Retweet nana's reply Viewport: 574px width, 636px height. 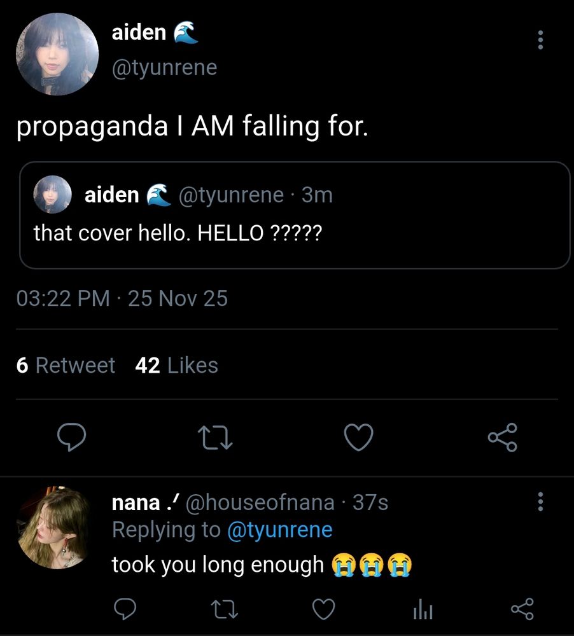click(x=225, y=609)
